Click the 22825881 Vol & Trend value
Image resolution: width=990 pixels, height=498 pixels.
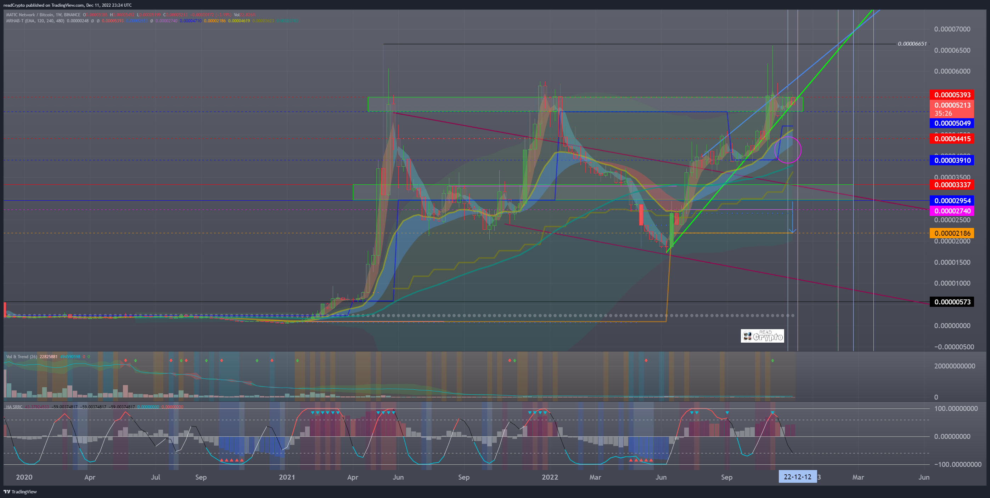pos(49,357)
